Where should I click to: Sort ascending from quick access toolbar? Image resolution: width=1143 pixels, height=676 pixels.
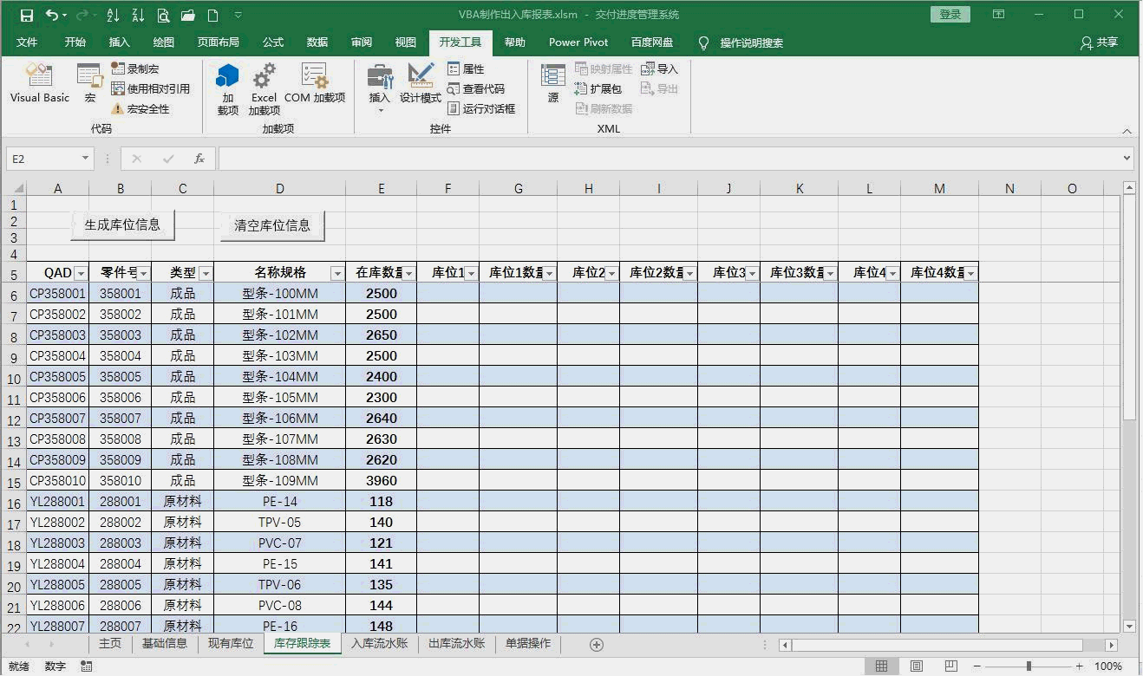113,15
